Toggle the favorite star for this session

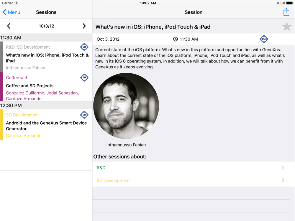click(286, 27)
